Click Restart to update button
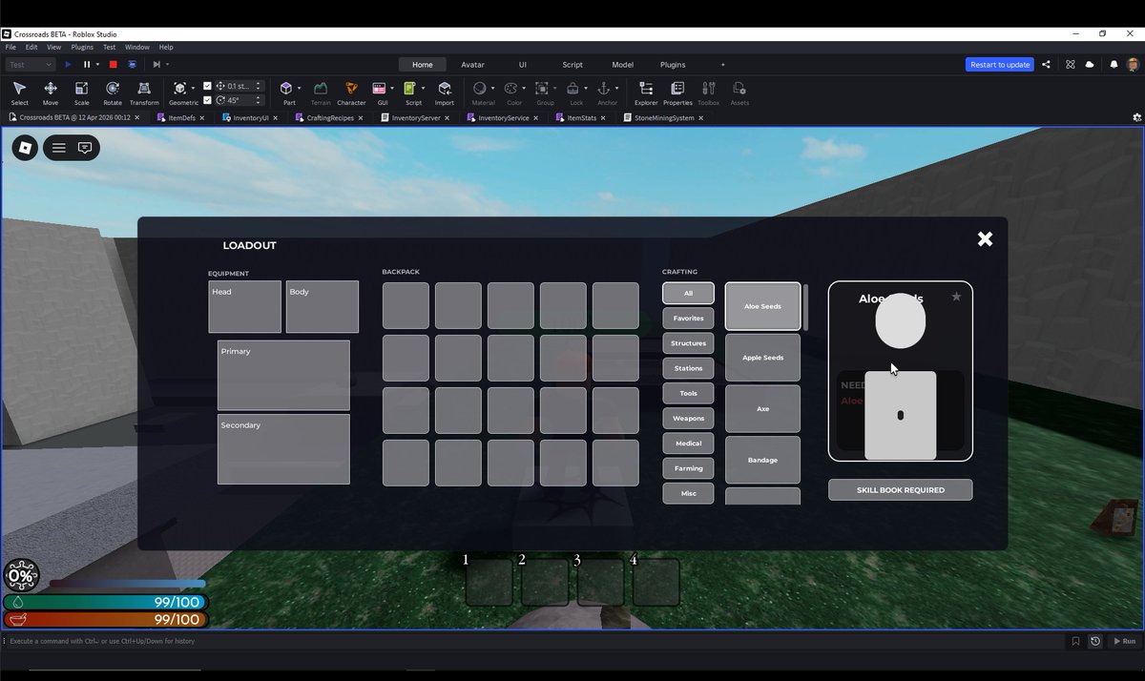 pyautogui.click(x=999, y=65)
